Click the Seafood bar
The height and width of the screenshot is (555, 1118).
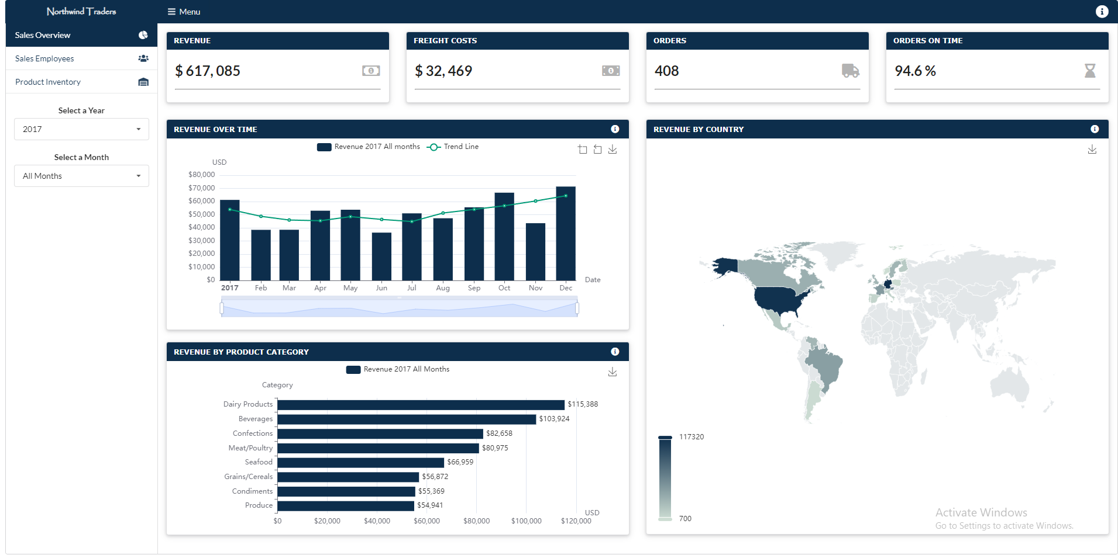(x=361, y=463)
